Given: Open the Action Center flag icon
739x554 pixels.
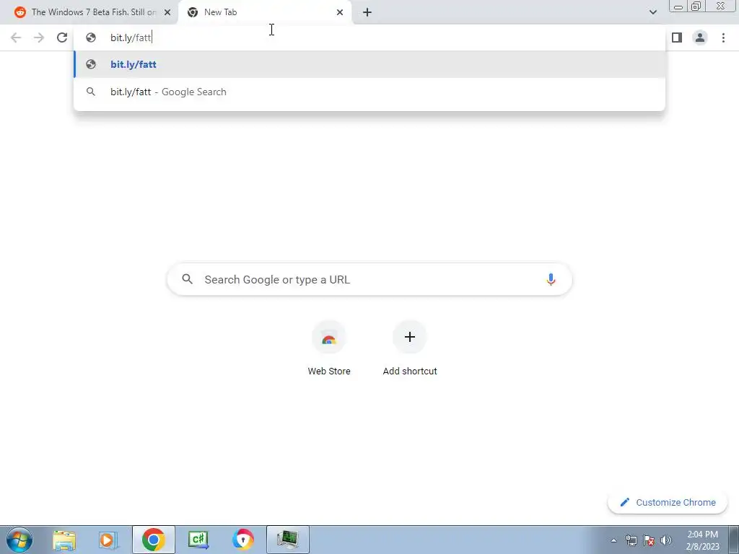Looking at the screenshot, I should (x=649, y=540).
